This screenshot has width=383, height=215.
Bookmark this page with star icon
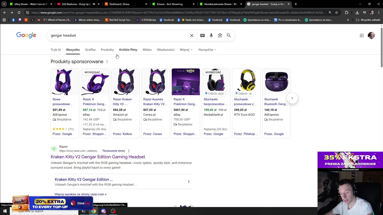[337, 13]
